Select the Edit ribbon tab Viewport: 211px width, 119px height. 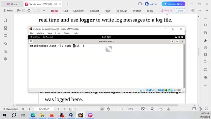click(x=66, y=11)
